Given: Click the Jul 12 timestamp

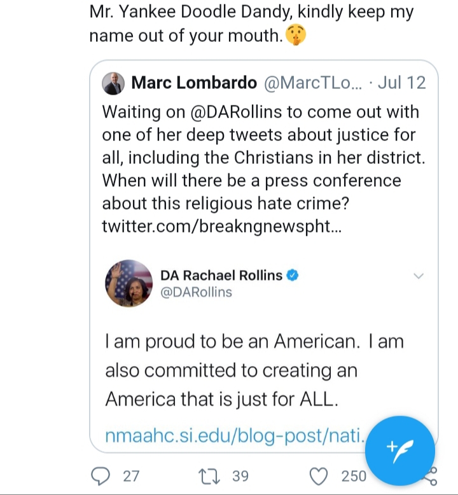Looking at the screenshot, I should coord(401,83).
